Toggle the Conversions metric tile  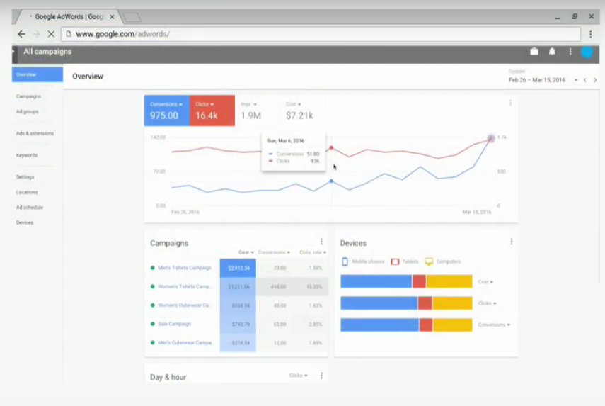point(167,111)
